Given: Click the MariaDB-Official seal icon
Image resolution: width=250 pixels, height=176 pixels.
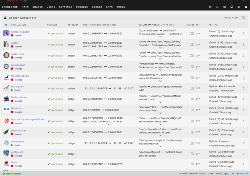Looking at the screenshot, I should (6, 77).
